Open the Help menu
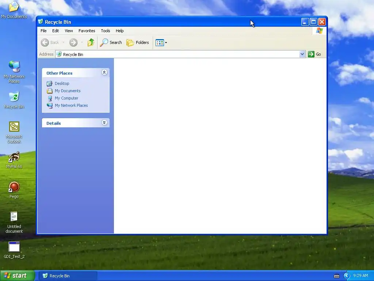Viewport: 374px width, 281px height. click(119, 31)
